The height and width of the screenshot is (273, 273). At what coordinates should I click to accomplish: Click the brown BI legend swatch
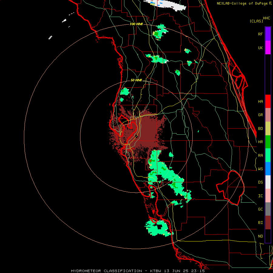268,223
